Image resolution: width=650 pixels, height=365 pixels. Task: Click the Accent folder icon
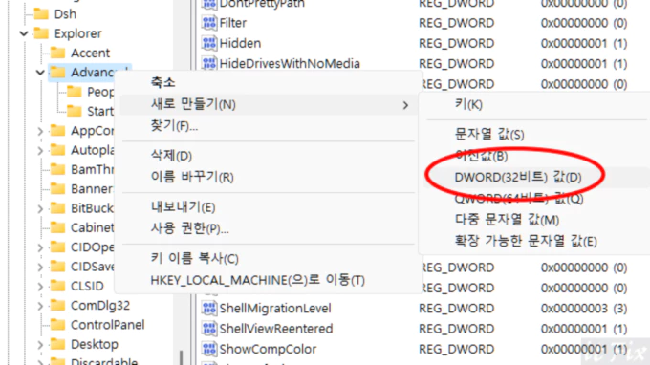click(x=57, y=53)
